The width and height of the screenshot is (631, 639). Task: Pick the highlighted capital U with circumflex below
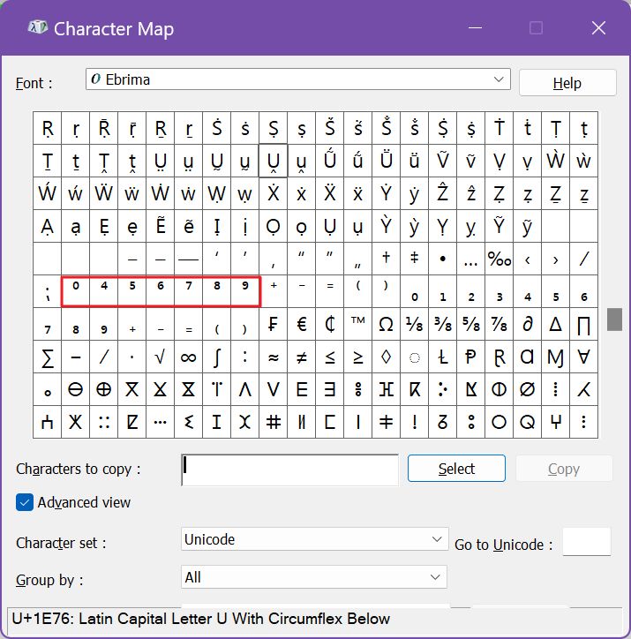tap(274, 161)
